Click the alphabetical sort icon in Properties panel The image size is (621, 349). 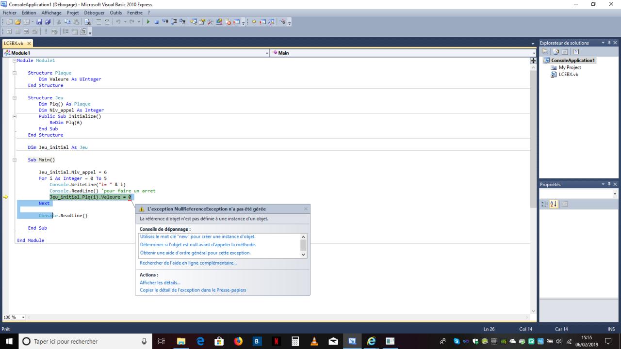pyautogui.click(x=555, y=204)
